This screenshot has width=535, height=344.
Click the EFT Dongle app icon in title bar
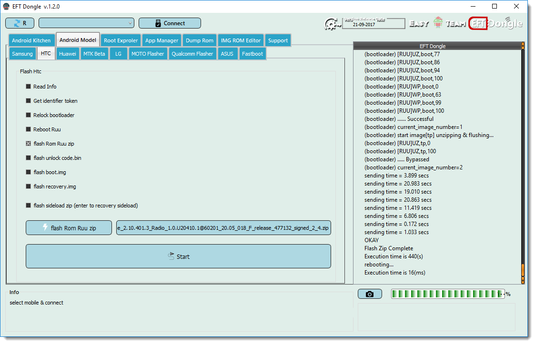6,7
